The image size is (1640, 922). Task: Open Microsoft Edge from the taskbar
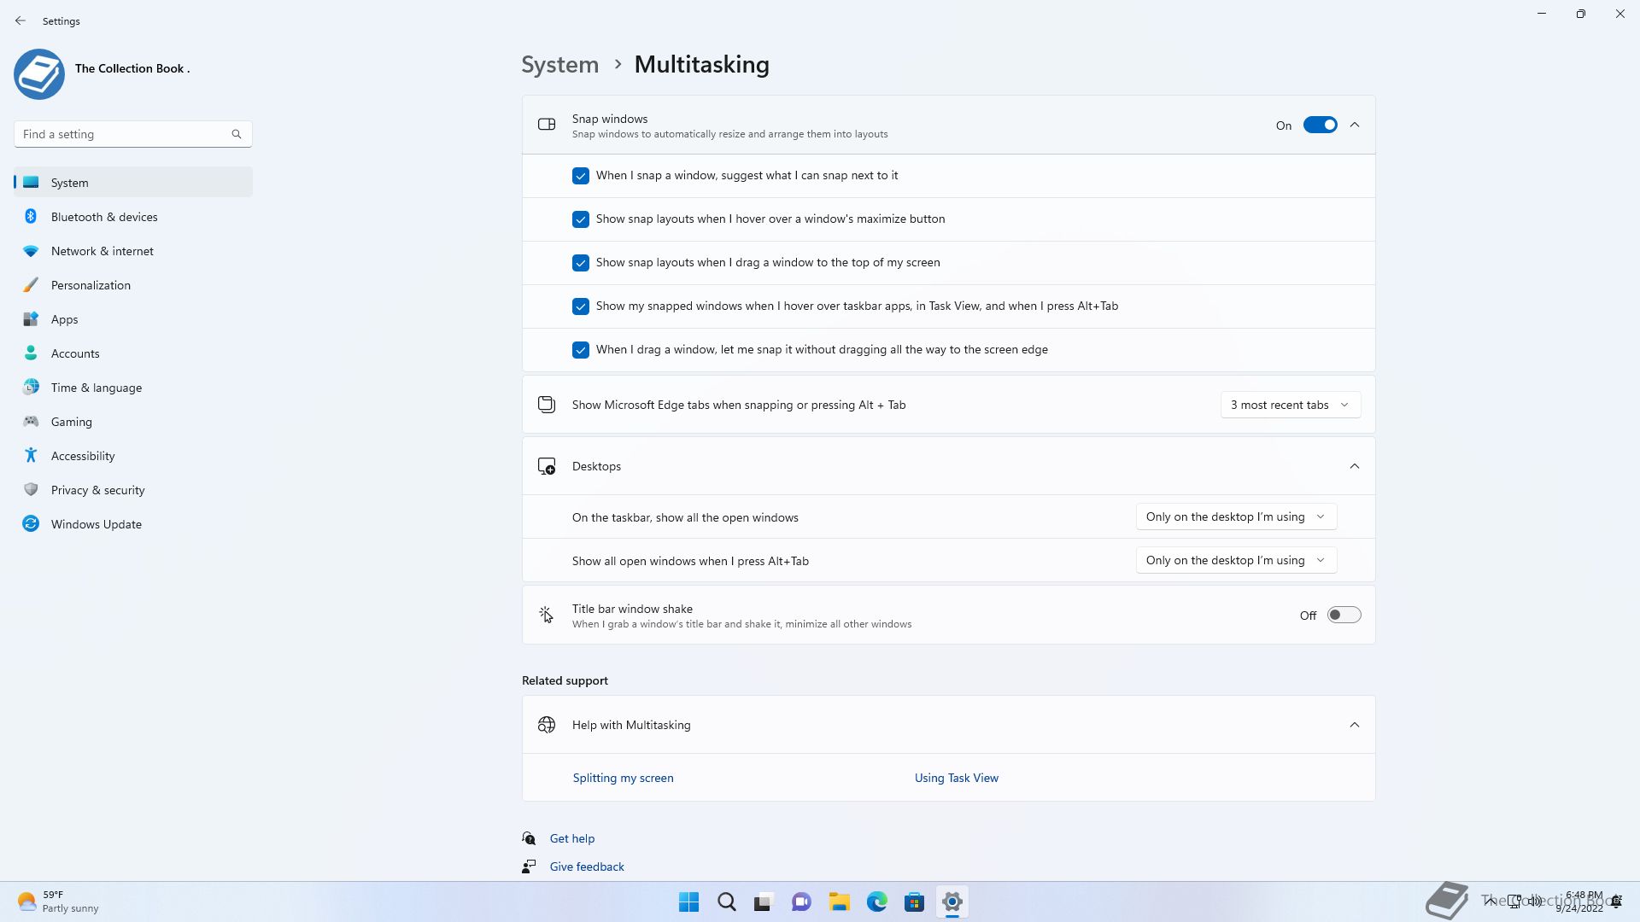click(x=876, y=902)
